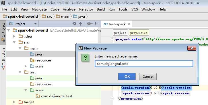Viewport: 208px width, 105px height.
Task: Click the scala.version line in editor
Action: [x=157, y=88]
